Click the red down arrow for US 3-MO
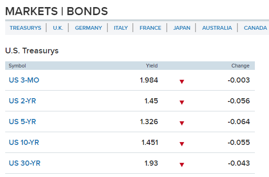Viewport: 269px width, 177px height. tap(182, 82)
